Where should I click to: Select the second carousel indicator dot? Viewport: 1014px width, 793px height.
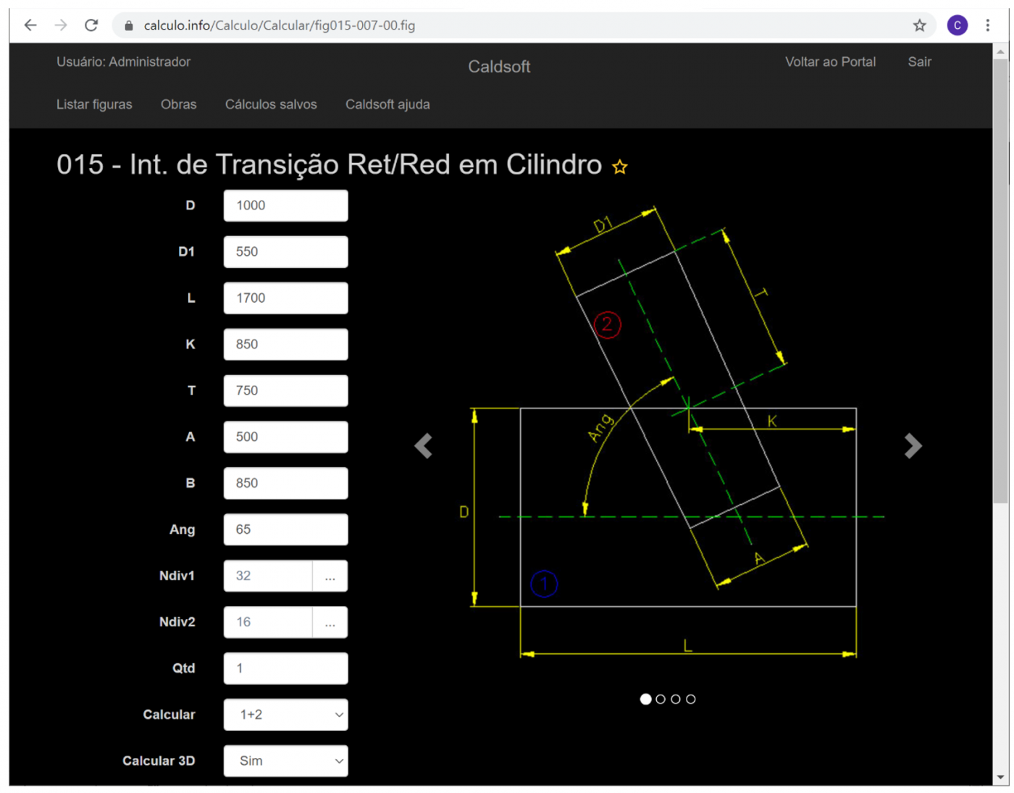(661, 699)
